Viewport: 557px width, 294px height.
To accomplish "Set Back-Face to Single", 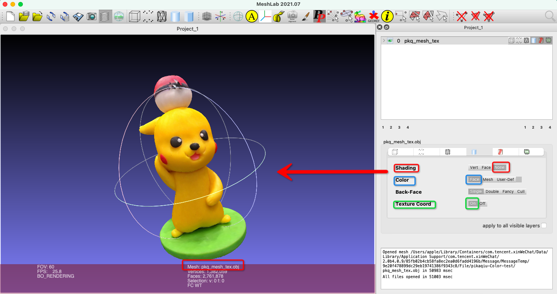I will click(476, 192).
